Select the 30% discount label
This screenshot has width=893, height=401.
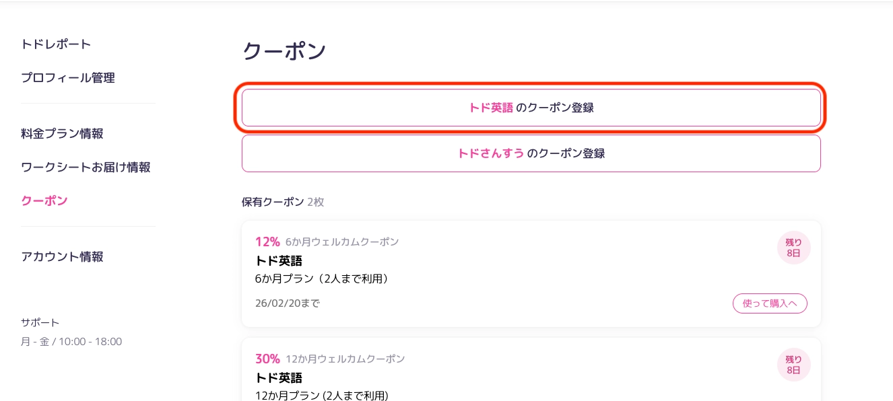click(267, 359)
